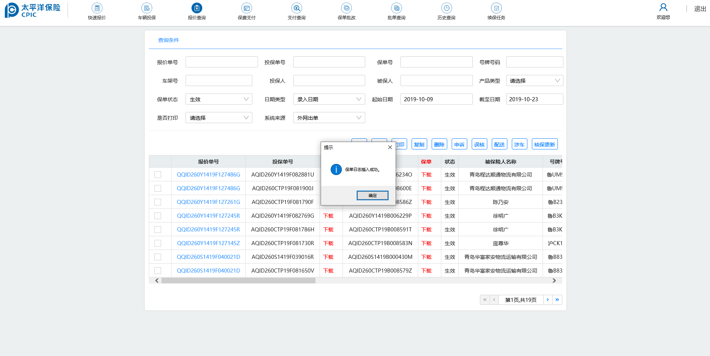Screen dimensions: 710x356
Task: Check the box for row QQID260Y1419F127261G
Action: 158,202
